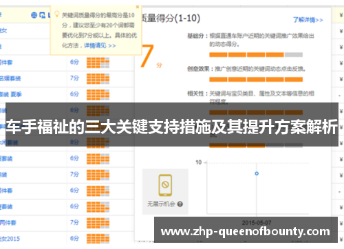Open the 两件套 keyword link
Image resolution: width=344 pixels, height=249 pixels.
(8, 223)
